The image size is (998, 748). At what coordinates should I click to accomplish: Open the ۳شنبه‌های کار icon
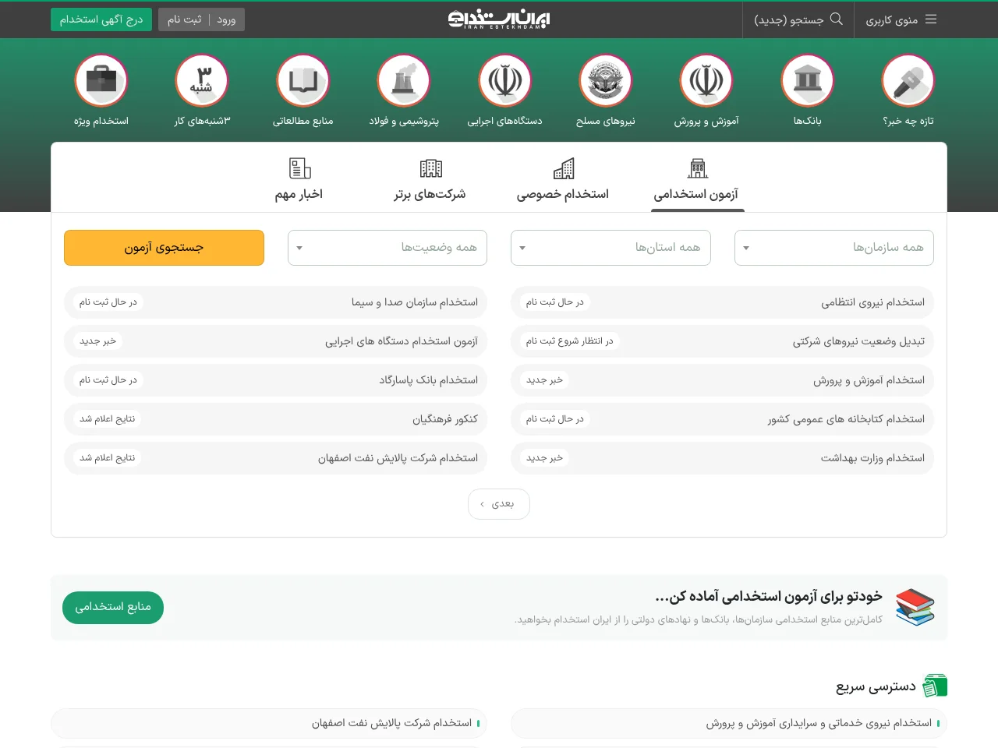(x=202, y=80)
